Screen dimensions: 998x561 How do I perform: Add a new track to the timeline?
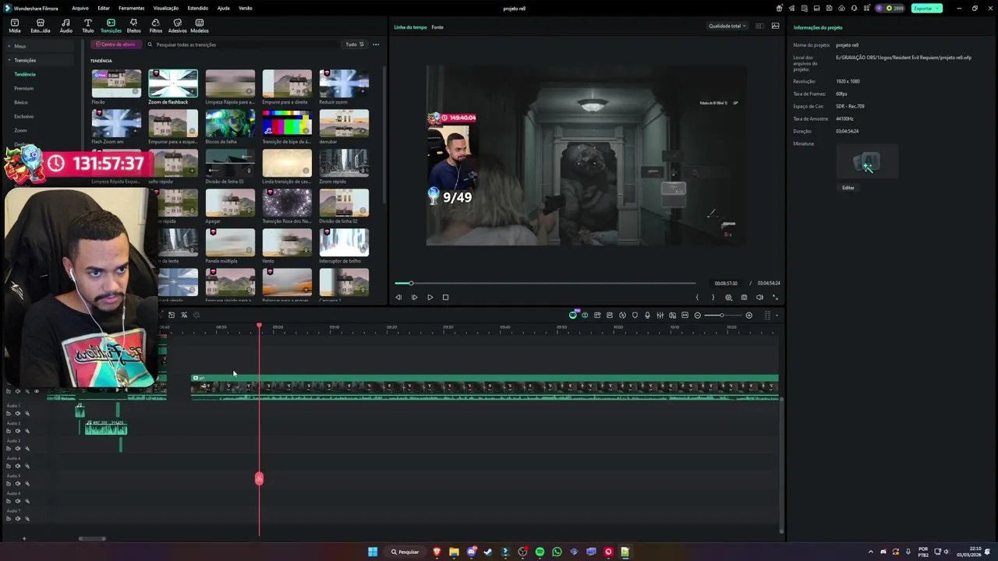pyautogui.click(x=23, y=538)
